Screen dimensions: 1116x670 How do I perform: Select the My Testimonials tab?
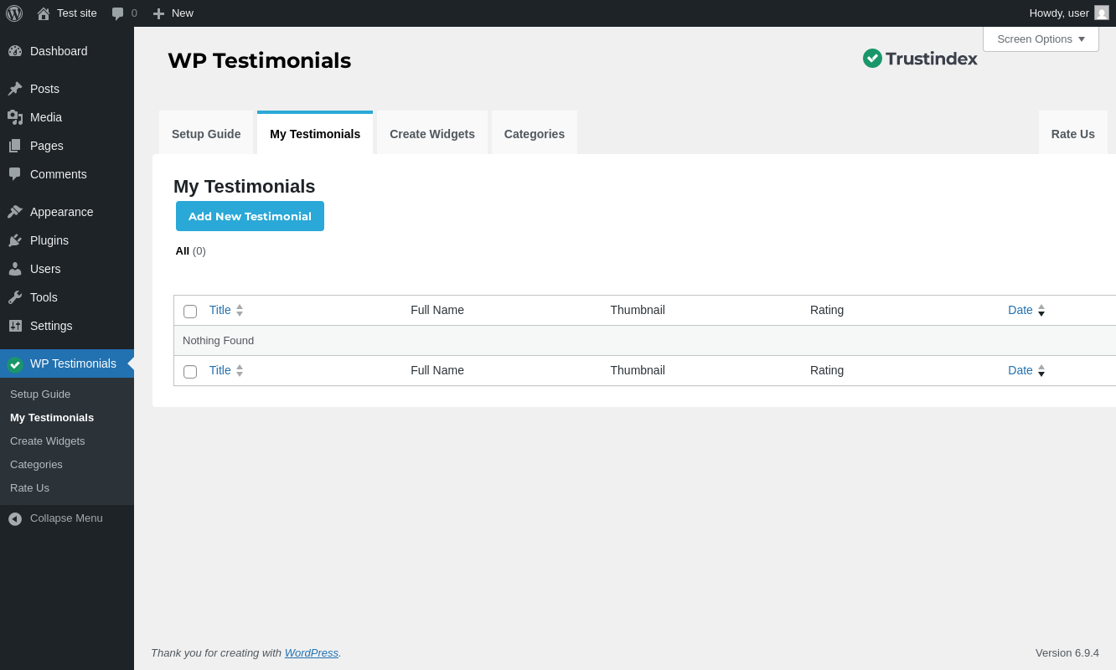click(315, 134)
